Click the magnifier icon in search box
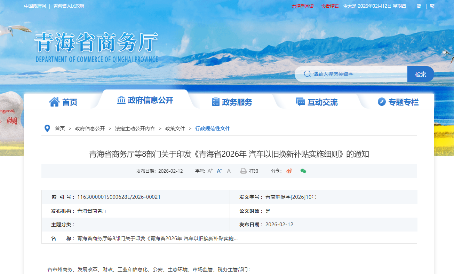Viewport: 454px width, 274px height. 307,74
